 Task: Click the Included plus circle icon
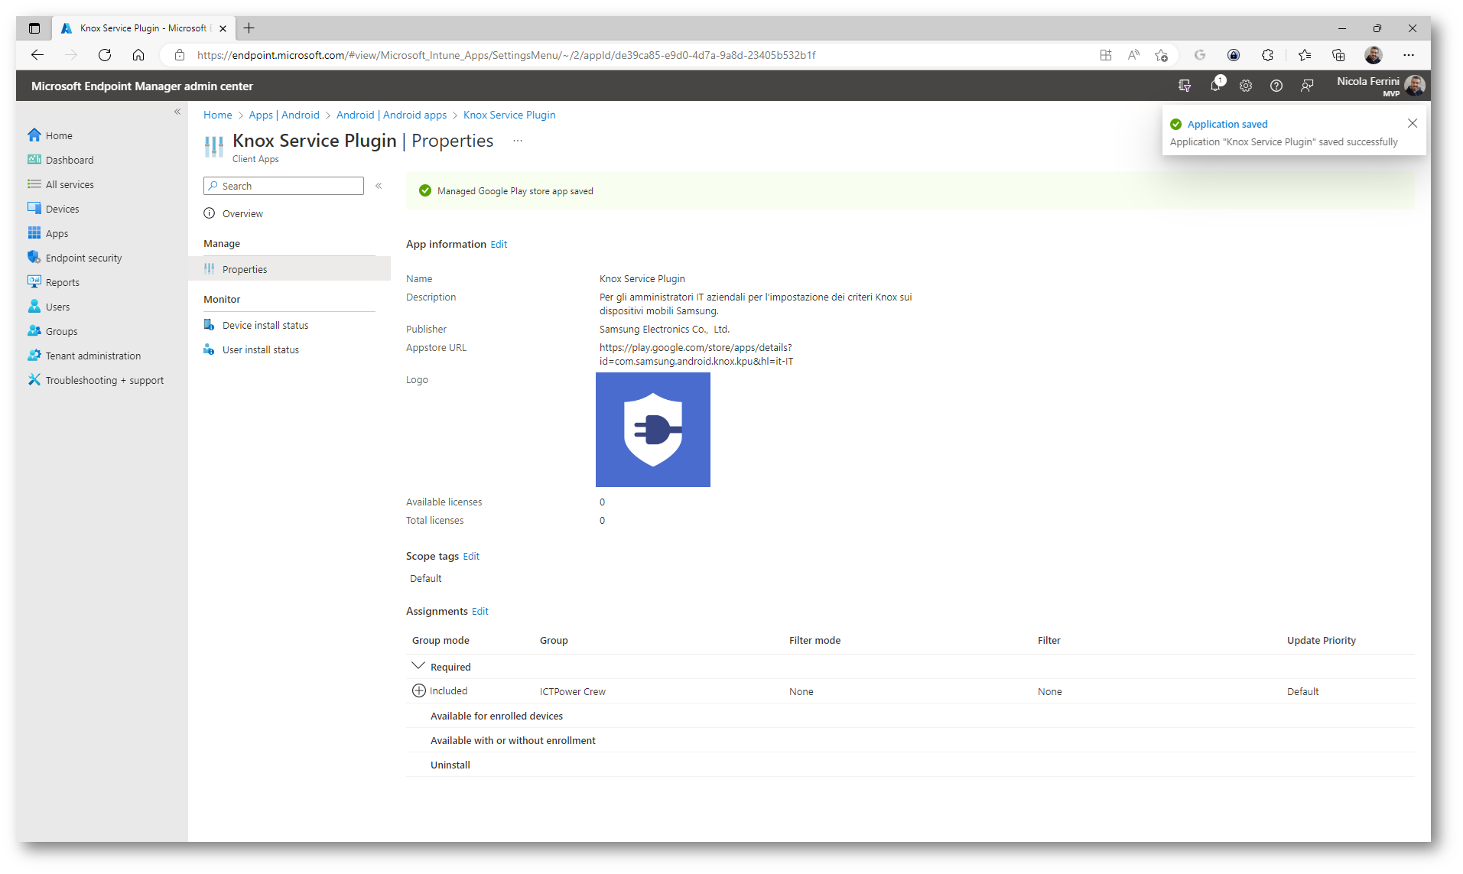click(x=419, y=690)
